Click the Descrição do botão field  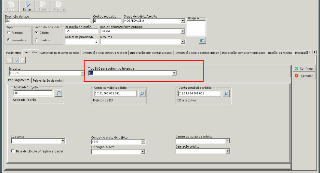82,31
